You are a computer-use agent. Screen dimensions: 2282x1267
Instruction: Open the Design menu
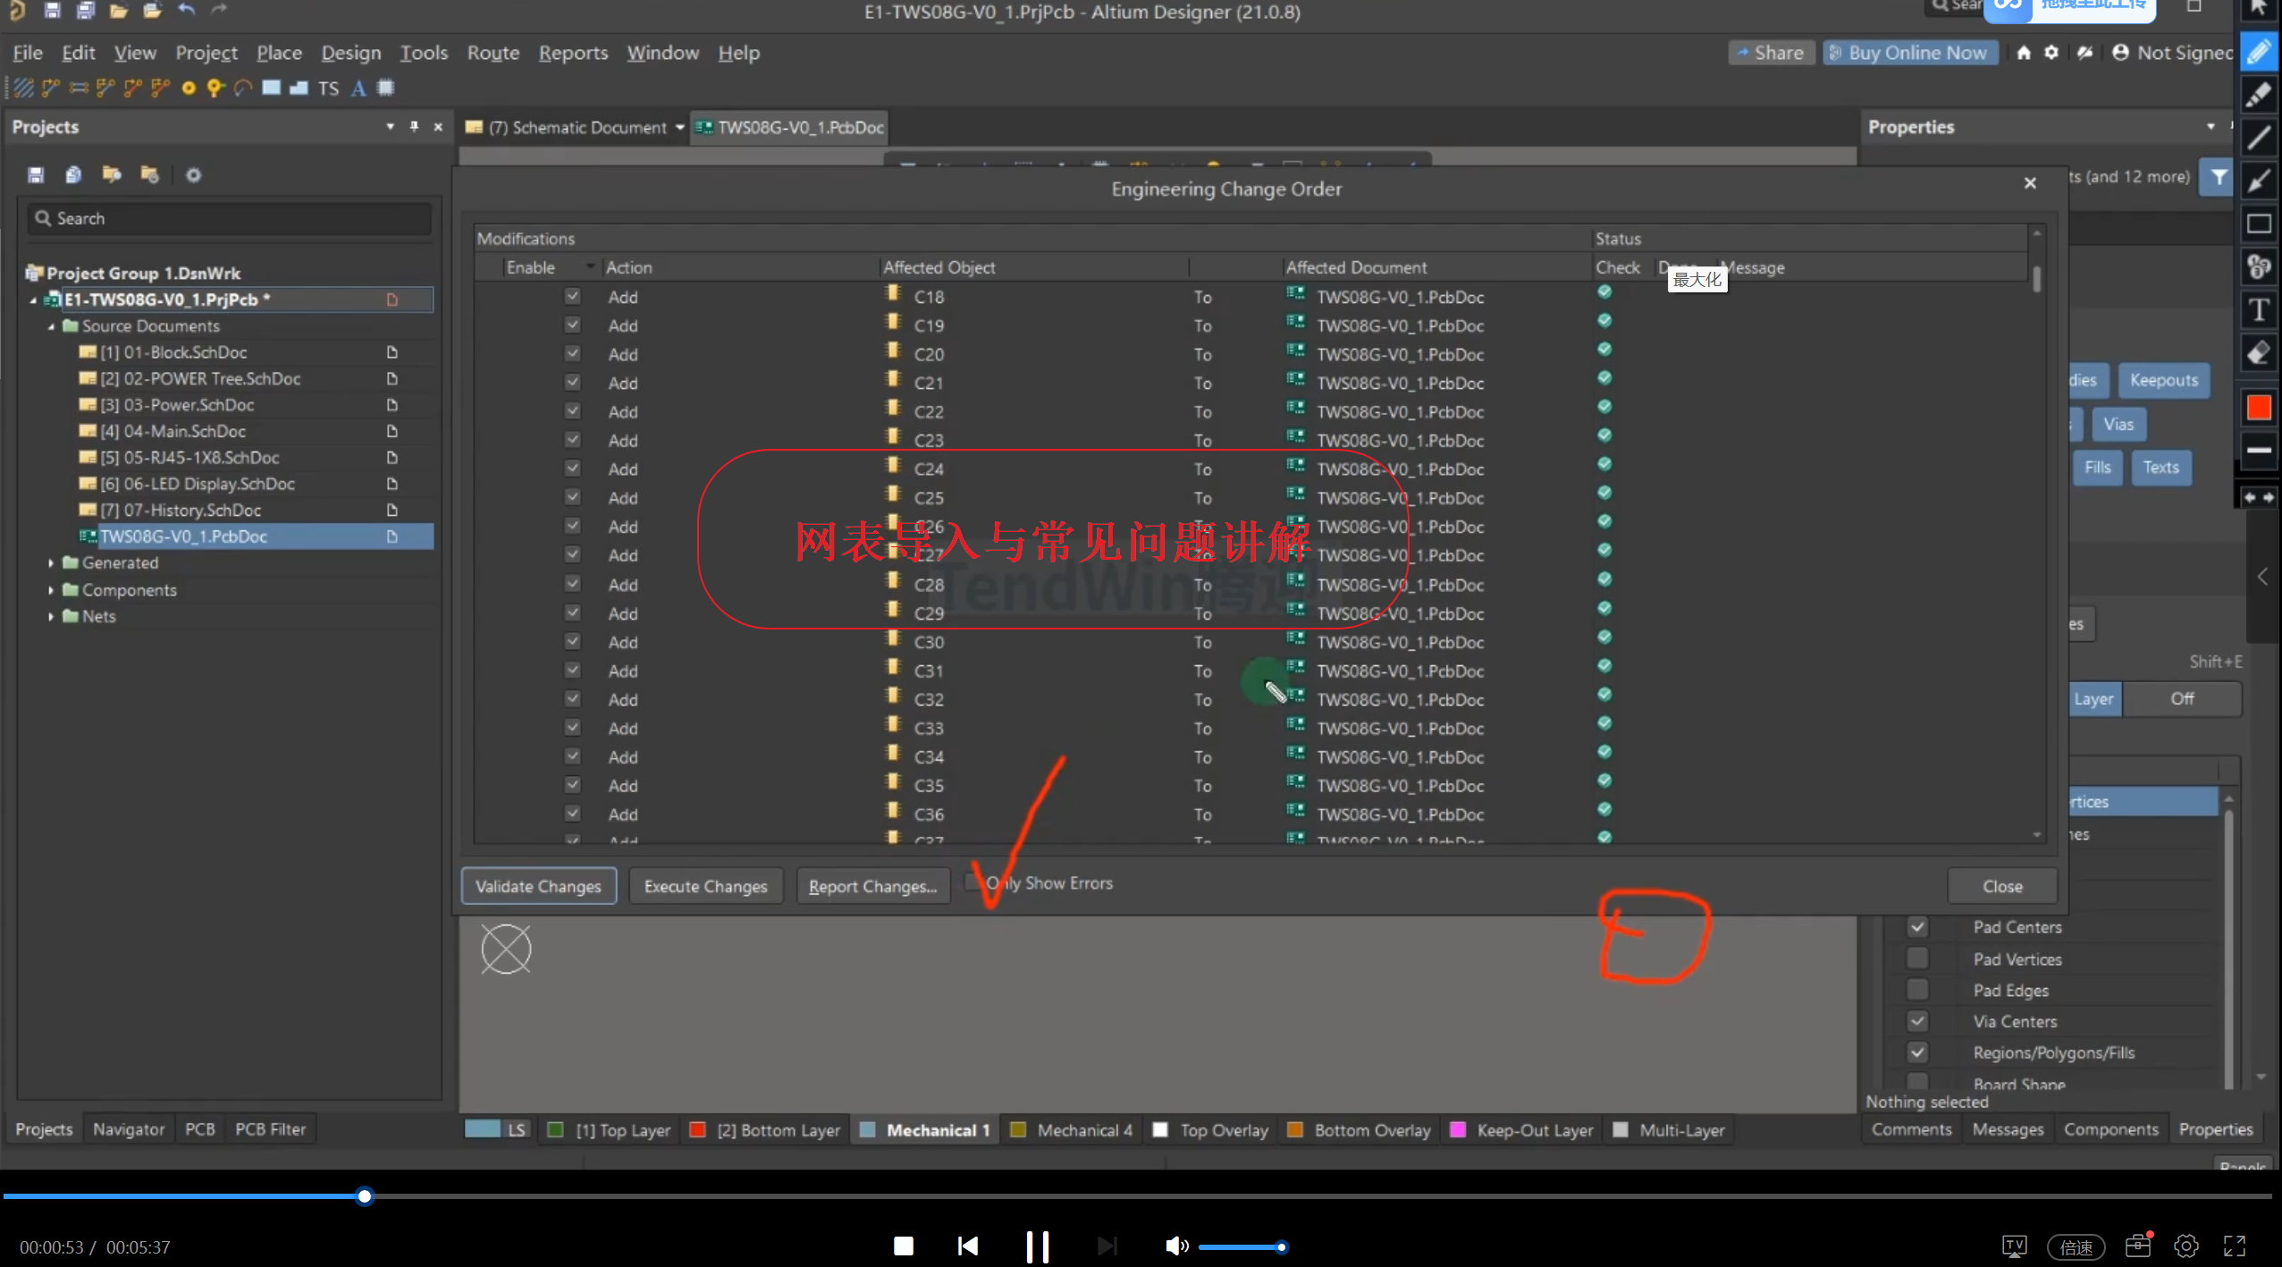pos(351,53)
